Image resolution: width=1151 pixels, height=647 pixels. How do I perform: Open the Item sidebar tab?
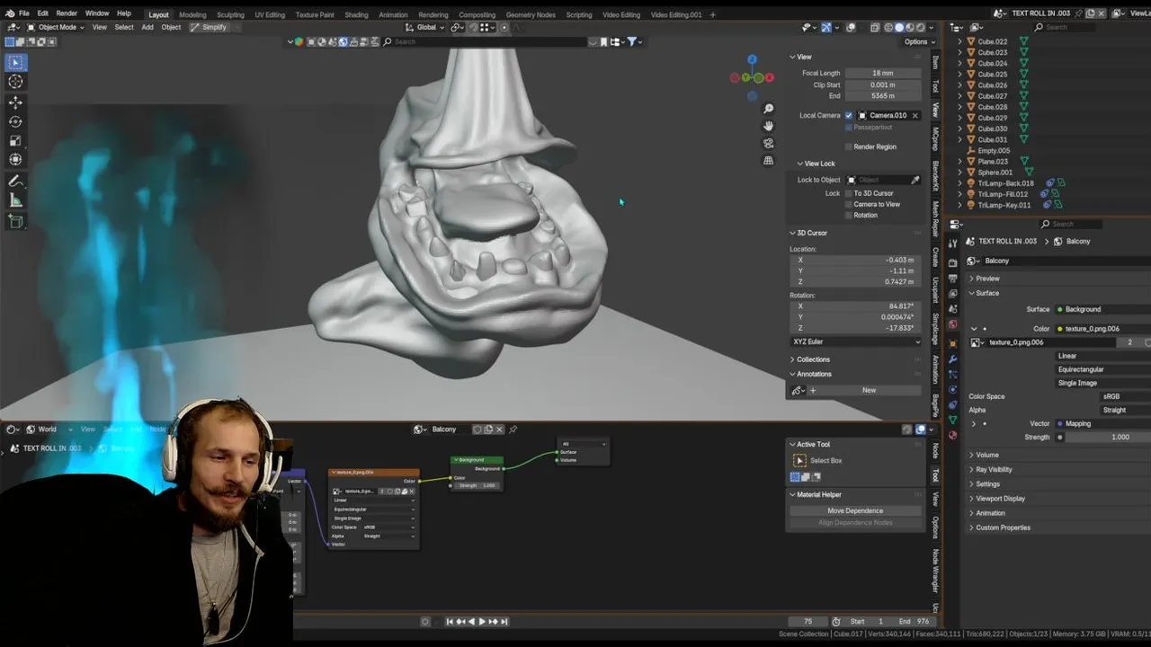(935, 63)
